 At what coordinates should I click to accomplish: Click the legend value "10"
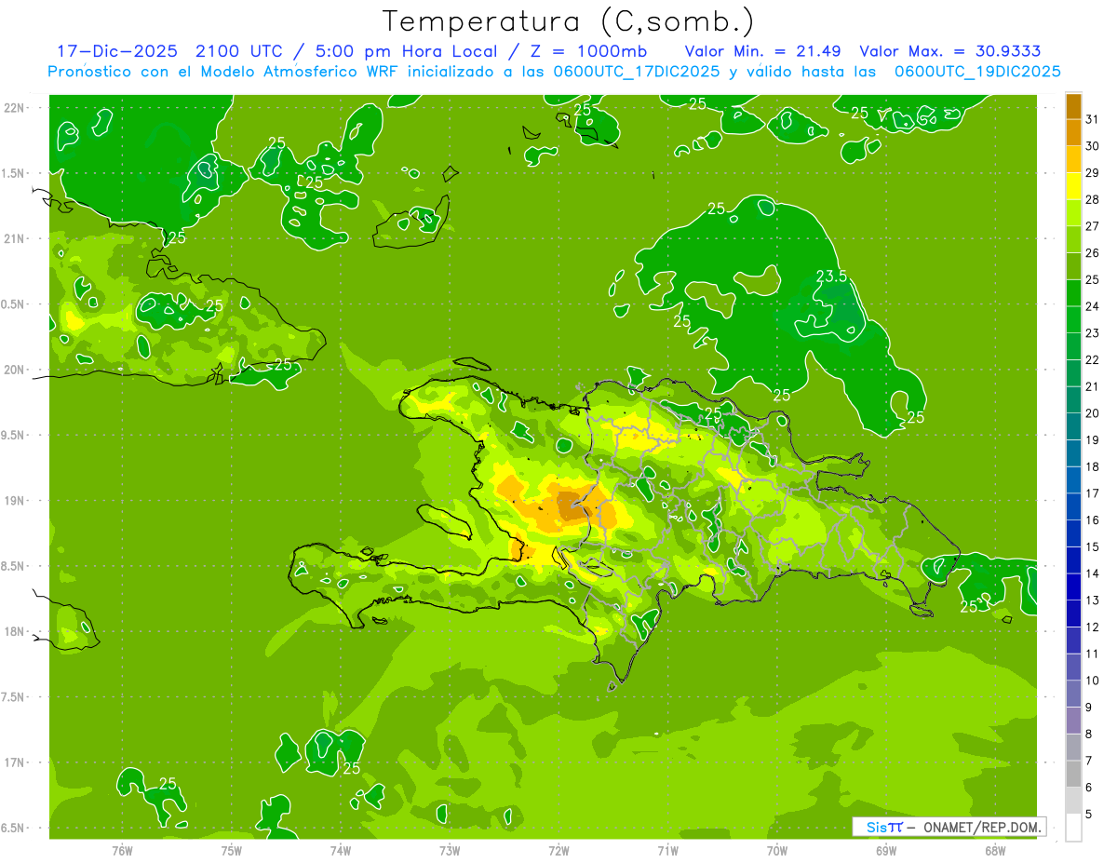1092,681
